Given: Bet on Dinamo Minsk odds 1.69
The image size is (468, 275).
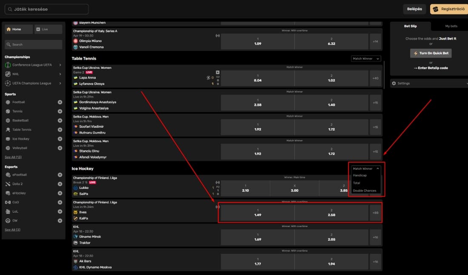Looking at the screenshot, I should coord(257,237).
